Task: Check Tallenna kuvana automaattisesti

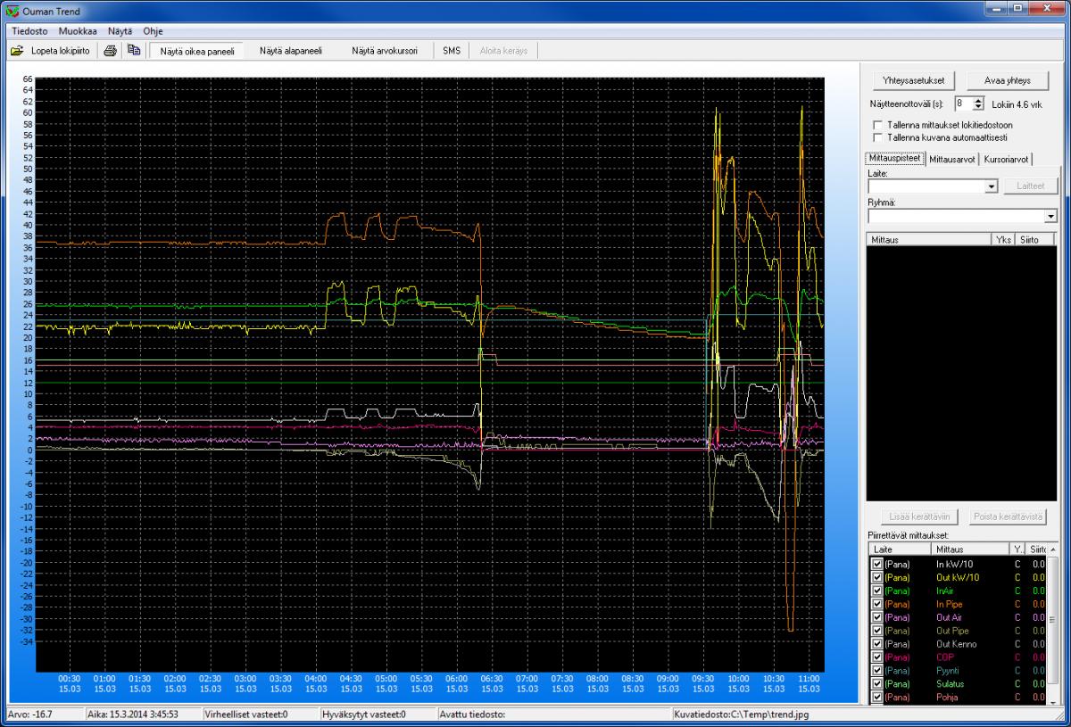Action: click(878, 137)
